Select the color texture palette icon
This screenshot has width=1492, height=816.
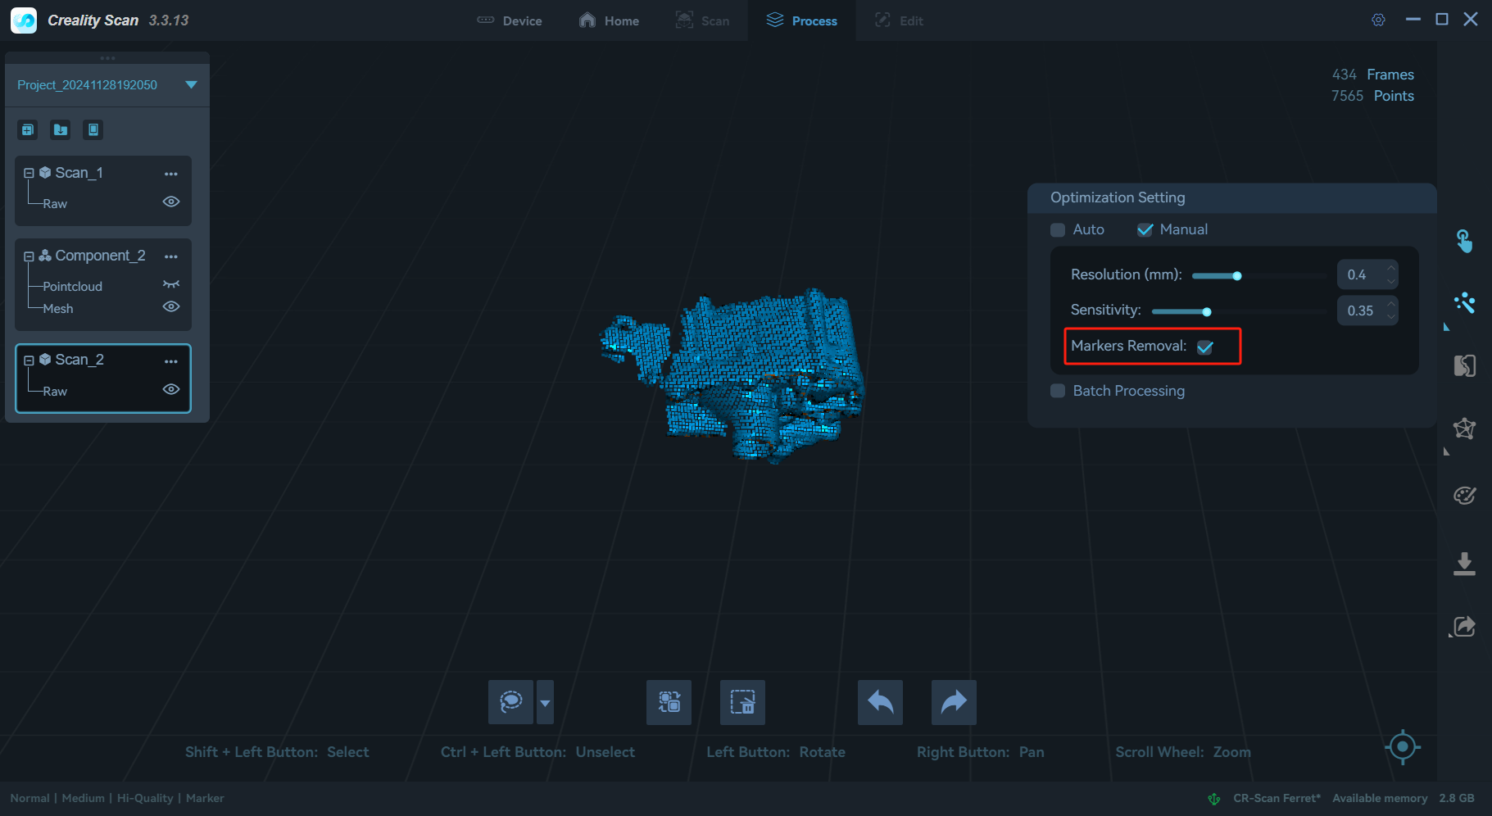1464,496
